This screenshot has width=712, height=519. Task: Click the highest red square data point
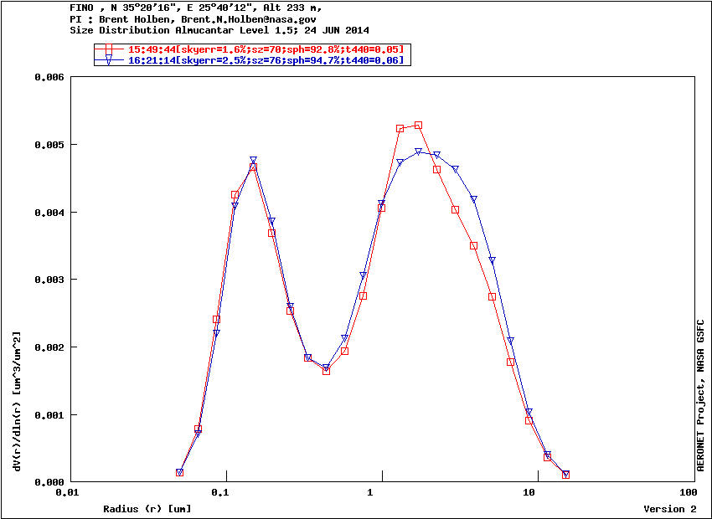(418, 126)
